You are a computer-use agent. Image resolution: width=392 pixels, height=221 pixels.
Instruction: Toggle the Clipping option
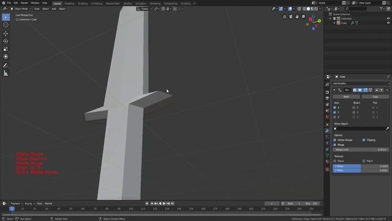pyautogui.click(x=364, y=140)
